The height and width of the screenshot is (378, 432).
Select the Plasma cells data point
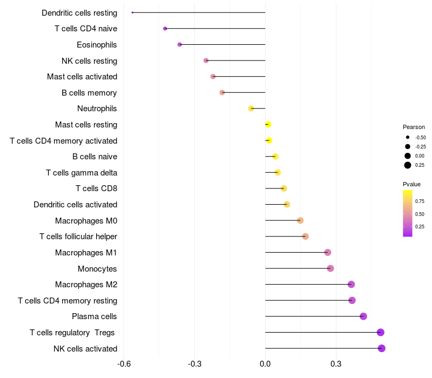coord(363,316)
